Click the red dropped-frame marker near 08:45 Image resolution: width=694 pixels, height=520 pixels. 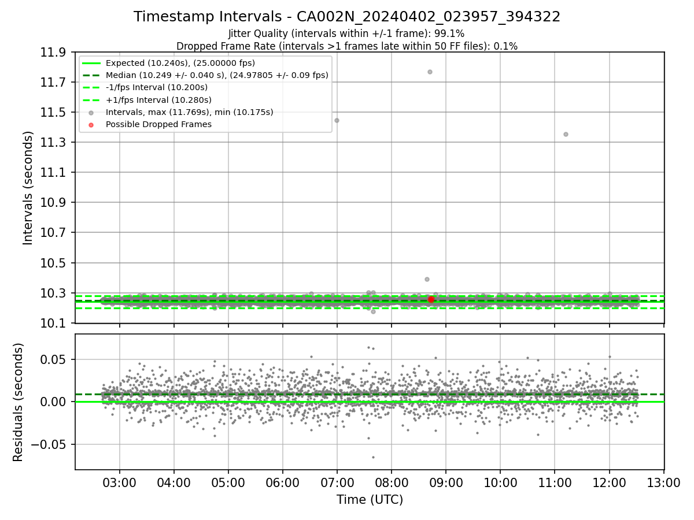click(431, 299)
